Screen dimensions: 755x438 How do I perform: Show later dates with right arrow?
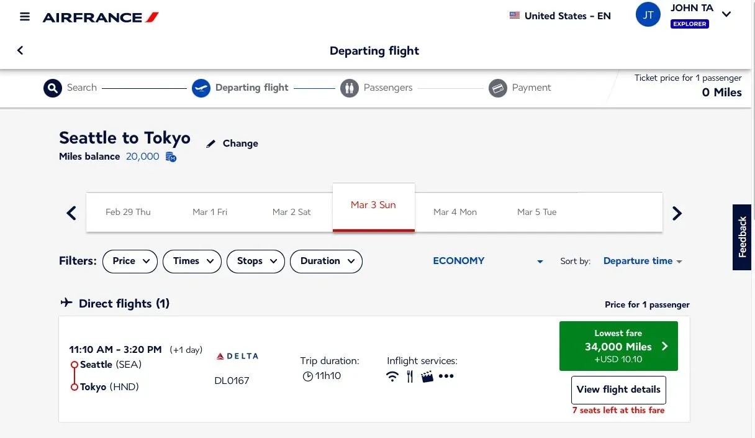677,213
